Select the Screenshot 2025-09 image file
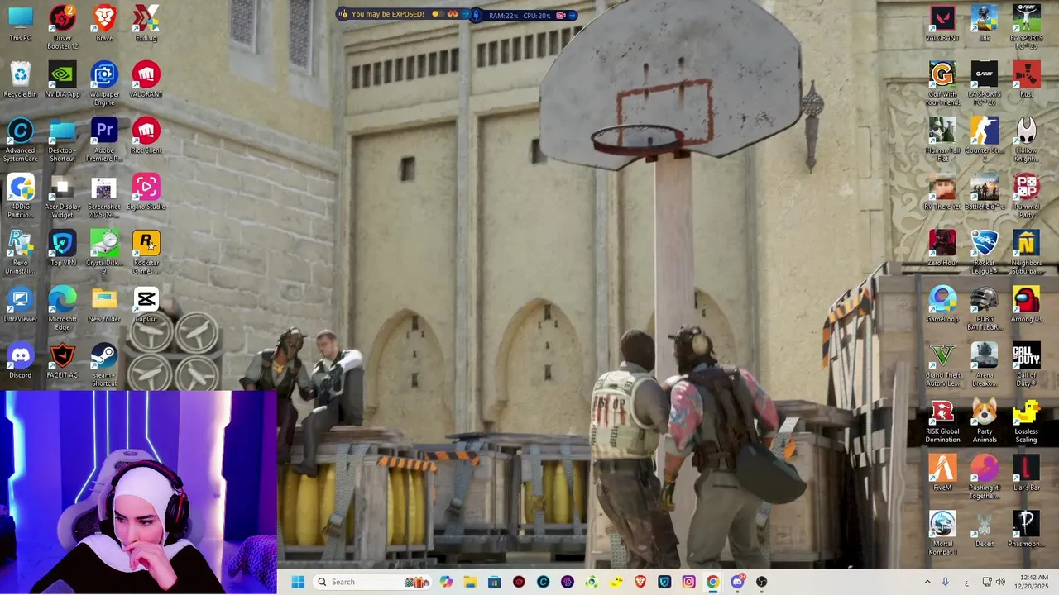This screenshot has width=1059, height=595. coord(104,196)
